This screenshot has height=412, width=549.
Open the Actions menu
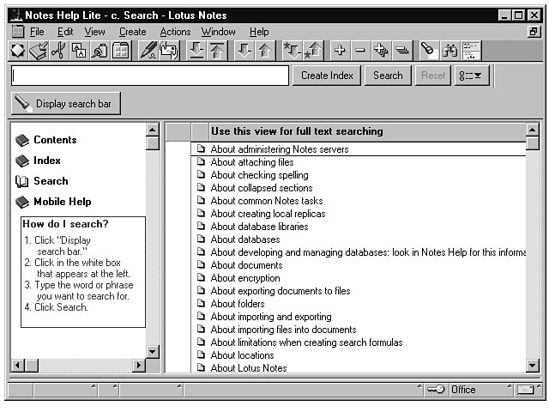coord(175,32)
